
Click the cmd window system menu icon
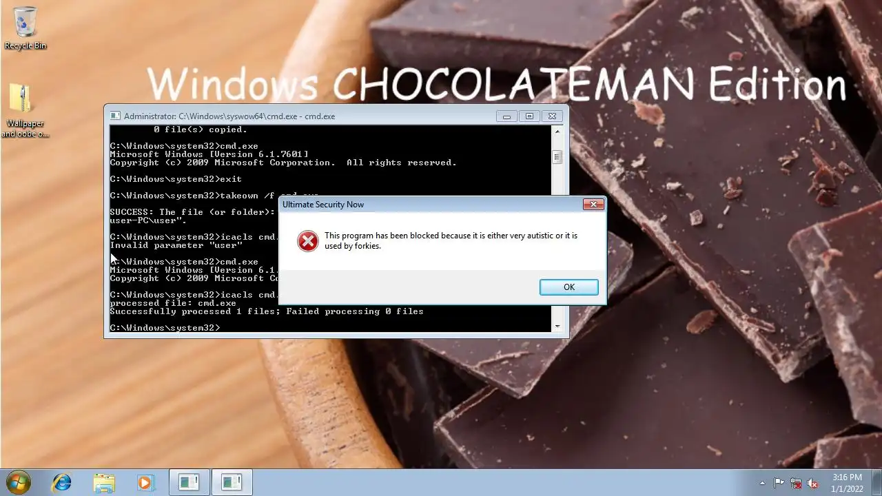tap(115, 116)
